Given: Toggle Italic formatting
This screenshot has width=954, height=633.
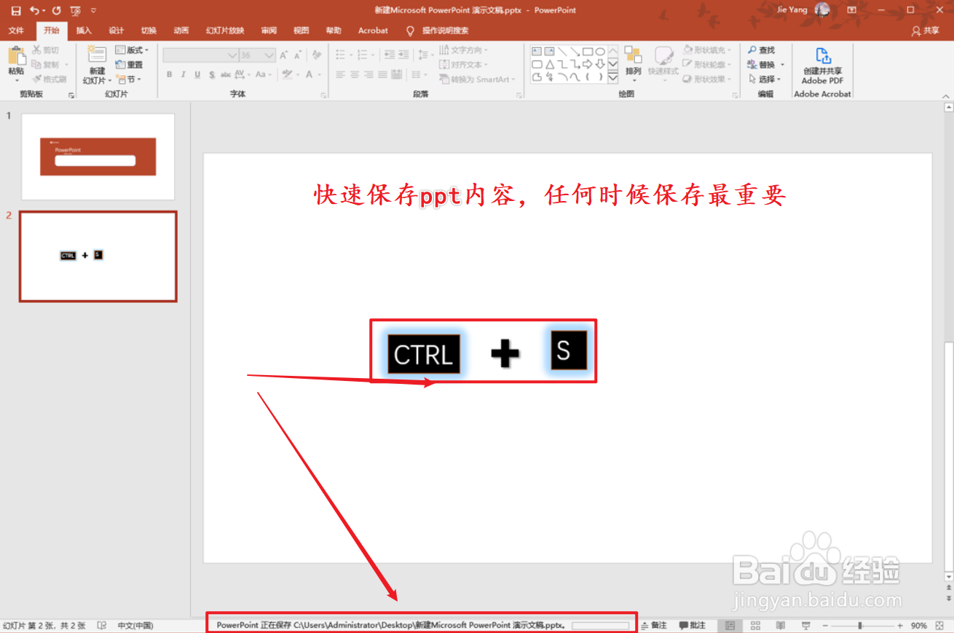Looking at the screenshot, I should (183, 74).
